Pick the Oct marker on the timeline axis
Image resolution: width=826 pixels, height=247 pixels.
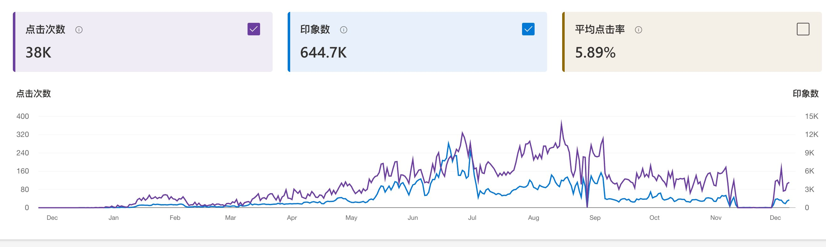(654, 218)
